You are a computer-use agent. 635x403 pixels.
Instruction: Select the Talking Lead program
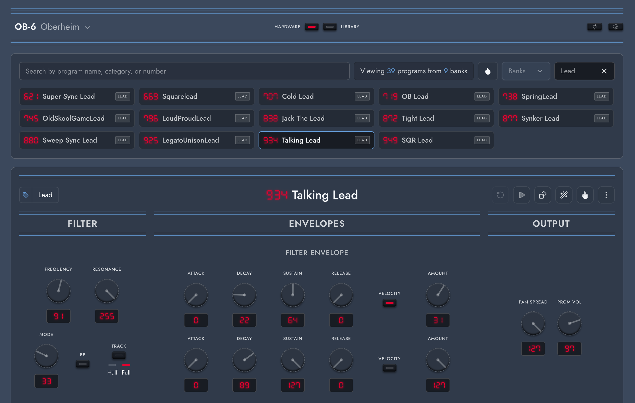click(x=316, y=140)
